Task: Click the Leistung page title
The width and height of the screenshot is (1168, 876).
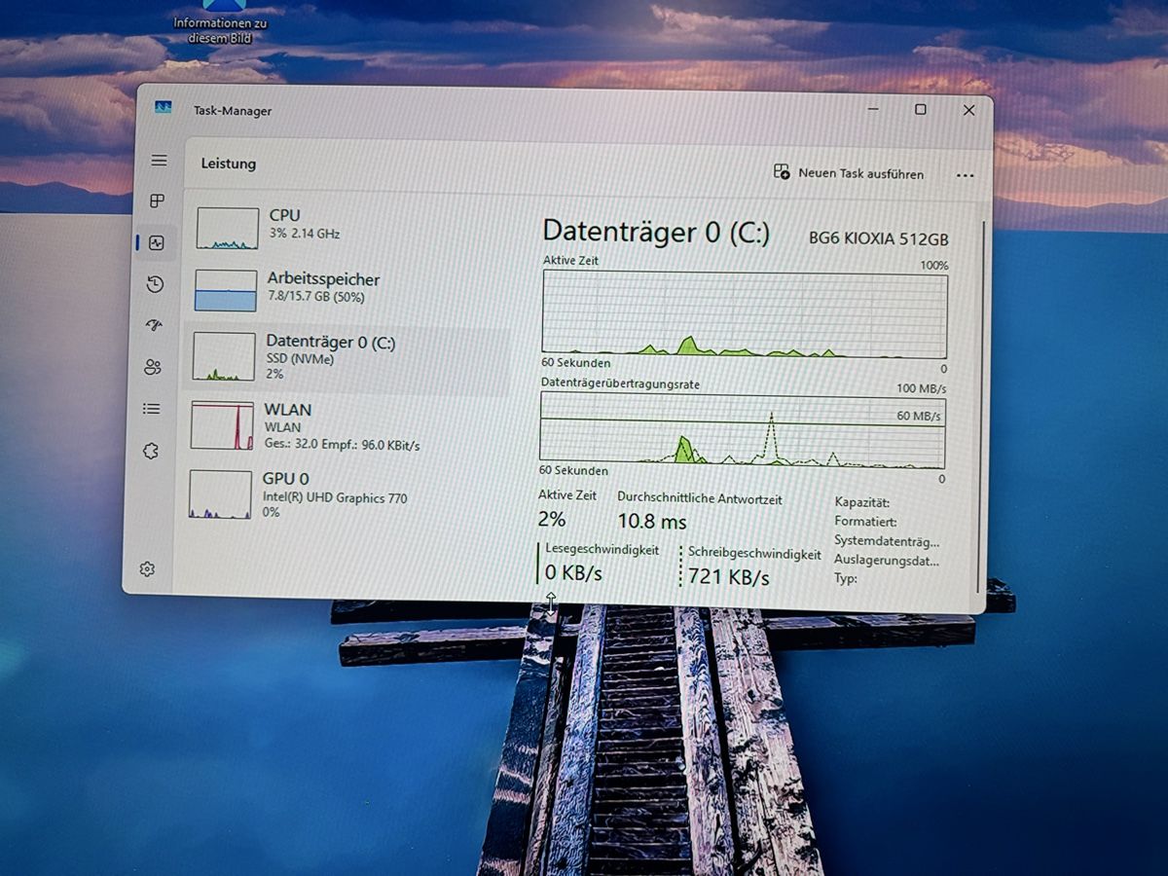Action: (x=229, y=164)
